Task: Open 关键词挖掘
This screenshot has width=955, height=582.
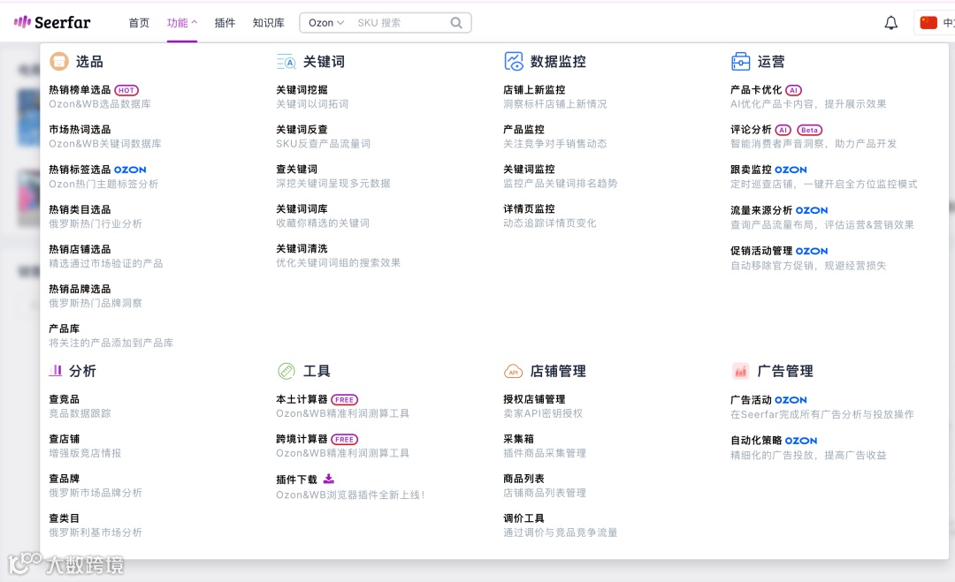Action: pos(302,89)
